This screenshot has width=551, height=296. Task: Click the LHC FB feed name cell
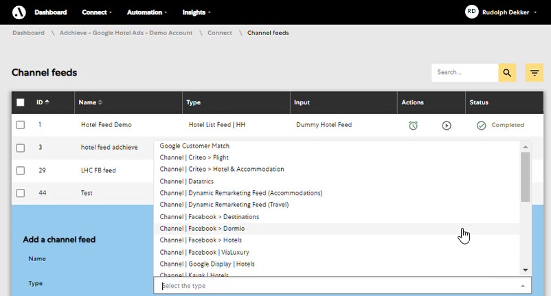click(98, 170)
